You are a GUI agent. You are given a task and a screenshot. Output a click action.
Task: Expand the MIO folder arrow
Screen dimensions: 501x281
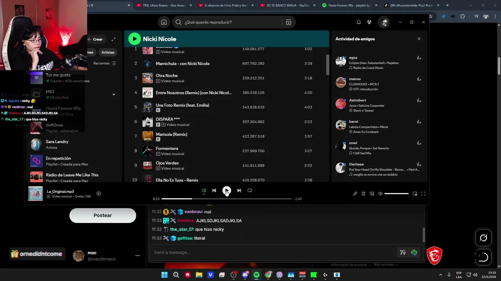point(114,94)
